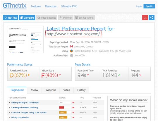Expand Leverage browser caching triangle
158x121 pixels.
point(9,107)
